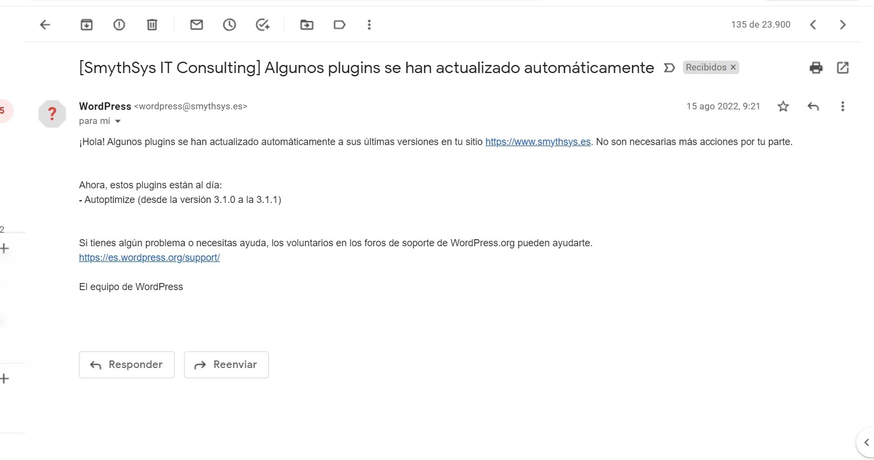Mark email as unread
The width and height of the screenshot is (874, 460).
click(196, 25)
